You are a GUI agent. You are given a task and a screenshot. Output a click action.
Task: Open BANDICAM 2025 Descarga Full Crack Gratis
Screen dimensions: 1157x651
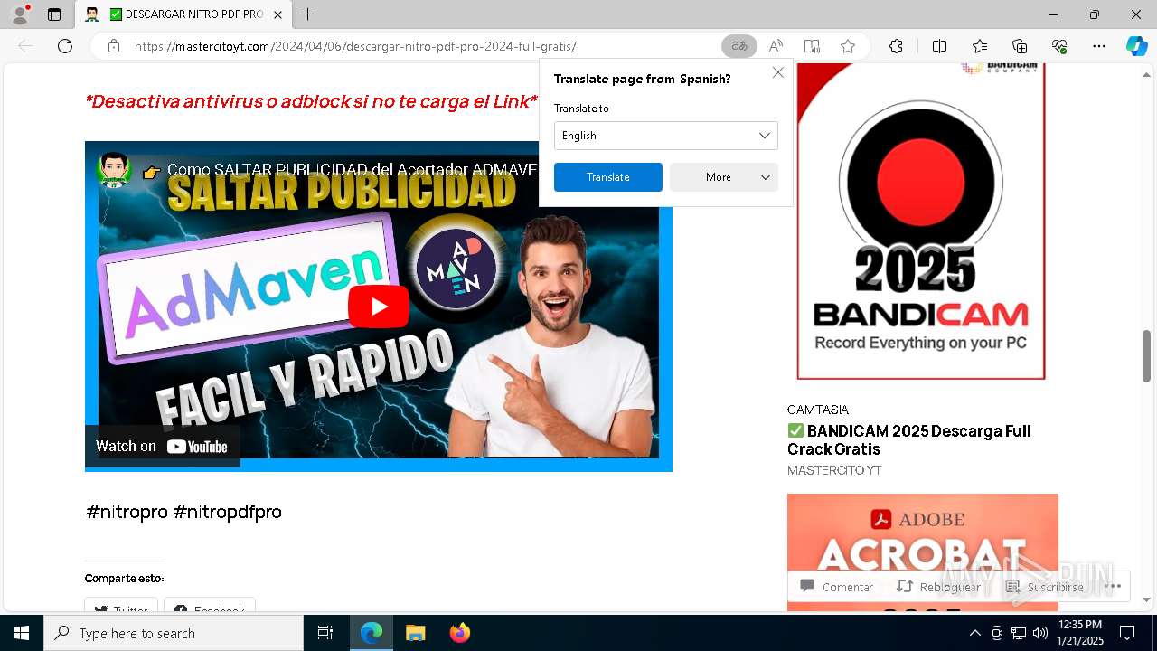pyautogui.click(x=909, y=440)
